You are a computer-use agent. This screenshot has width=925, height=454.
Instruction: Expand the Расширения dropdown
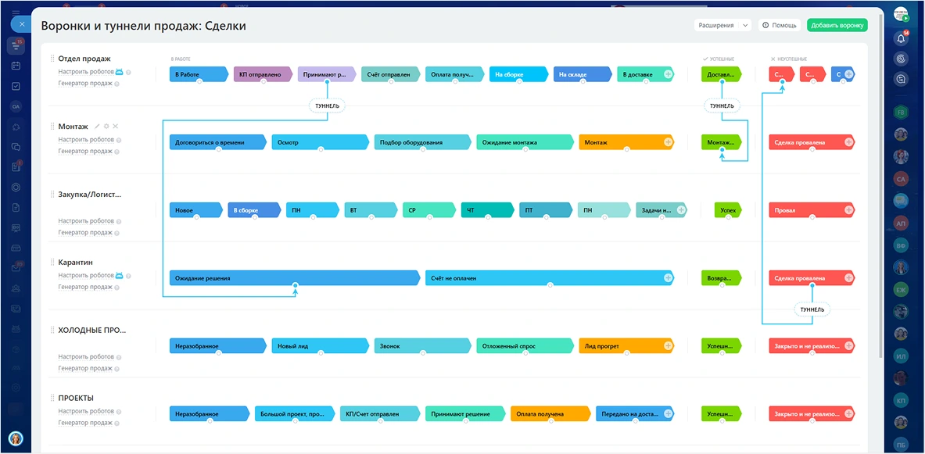tap(722, 25)
